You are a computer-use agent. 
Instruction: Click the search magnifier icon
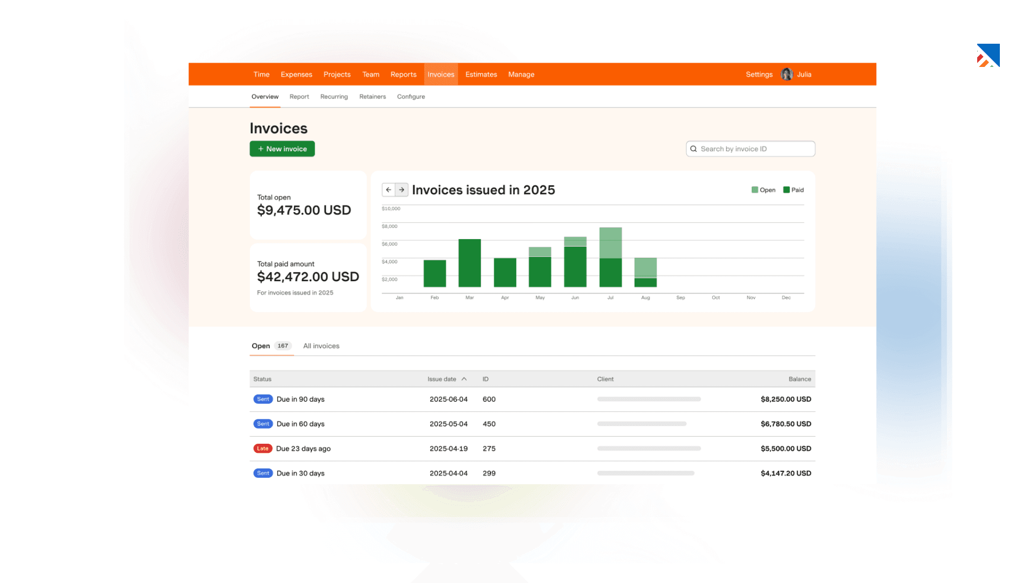pos(693,149)
